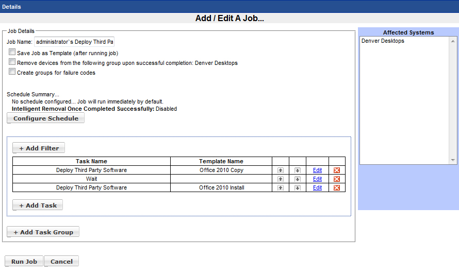Edit the Office 2010 Copy task
Image resolution: width=459 pixels, height=275 pixels.
point(317,170)
